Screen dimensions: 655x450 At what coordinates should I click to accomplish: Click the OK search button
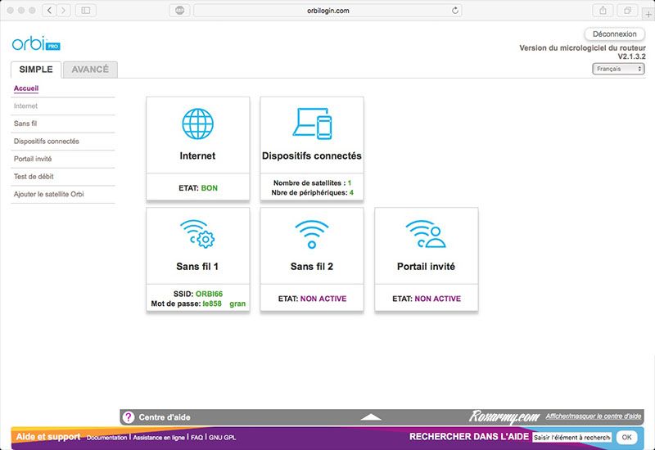pos(626,438)
